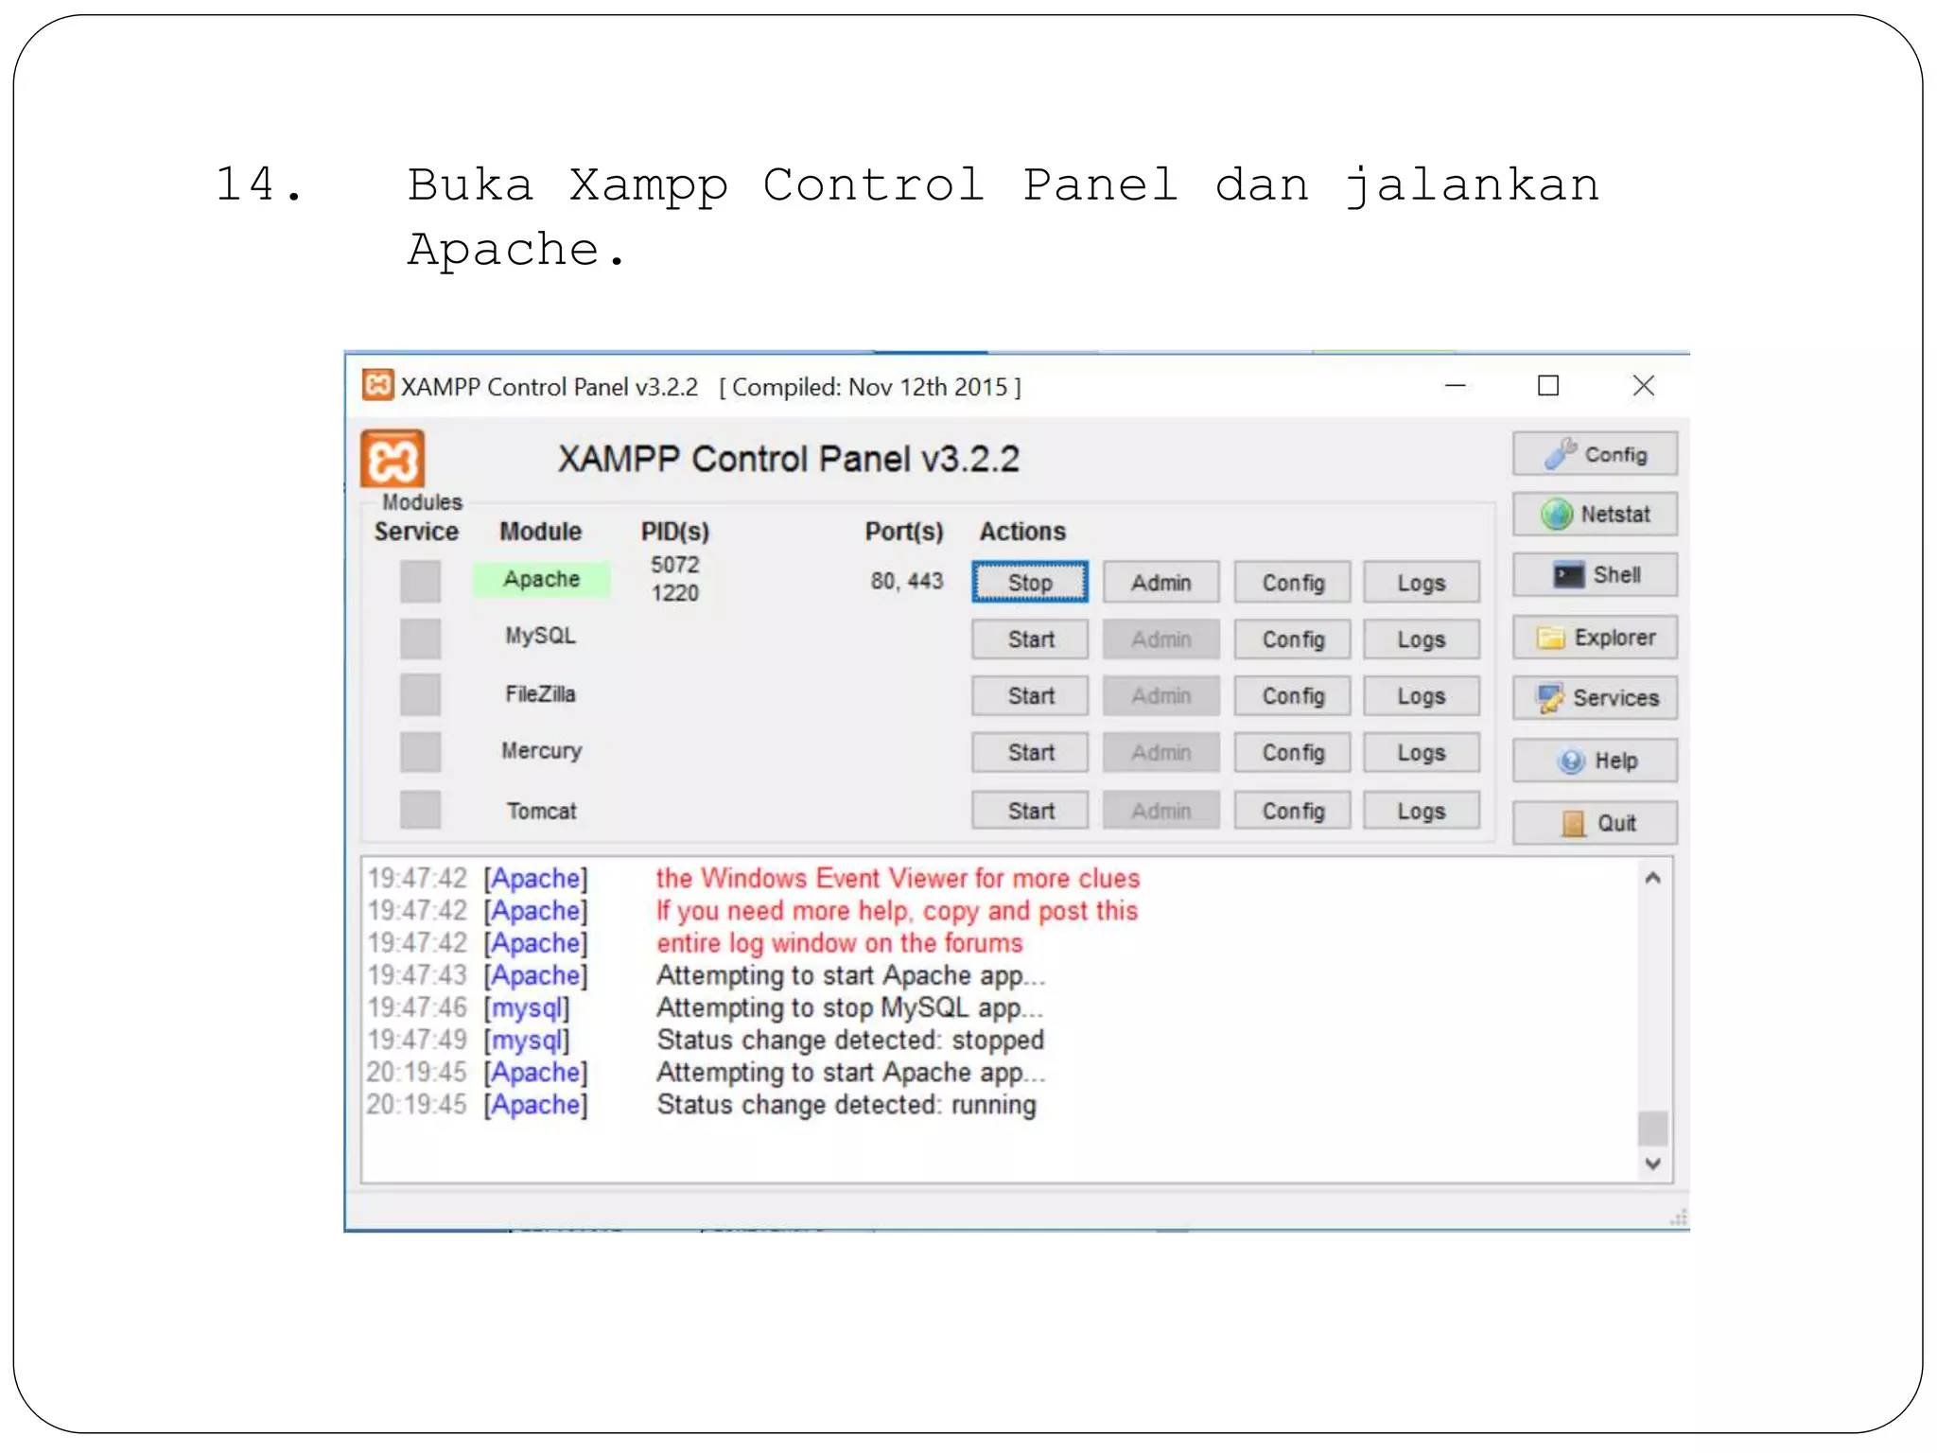Click the Tomcat module name

point(541,811)
